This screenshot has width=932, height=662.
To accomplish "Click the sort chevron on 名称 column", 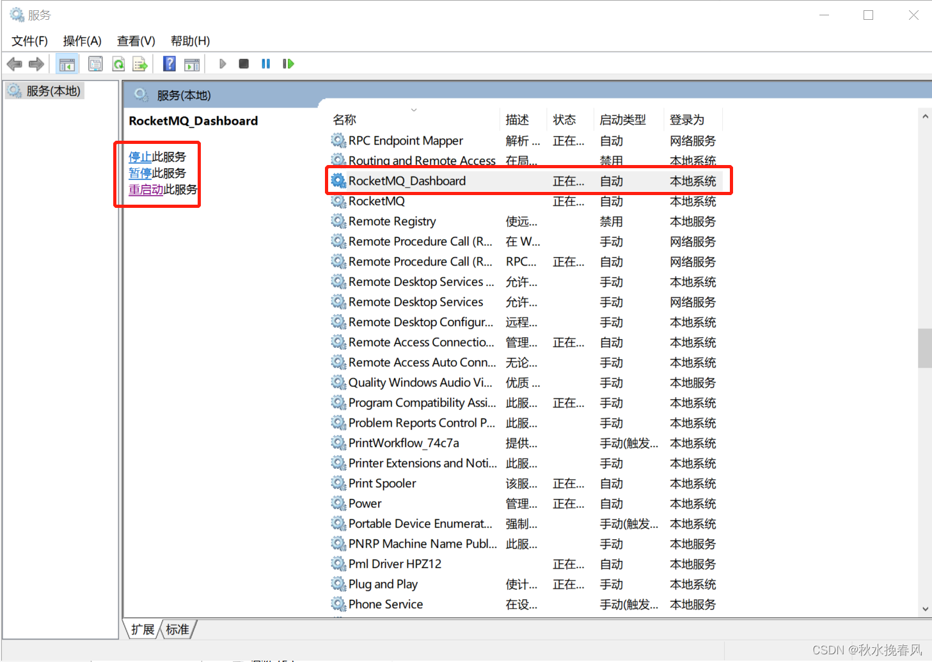I will 413,109.
